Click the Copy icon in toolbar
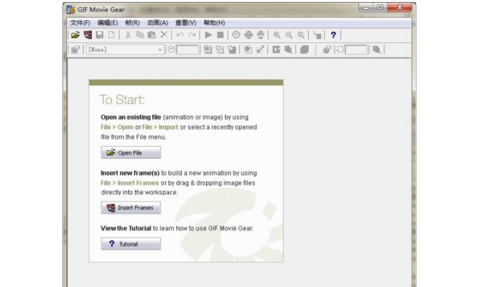 click(x=140, y=35)
